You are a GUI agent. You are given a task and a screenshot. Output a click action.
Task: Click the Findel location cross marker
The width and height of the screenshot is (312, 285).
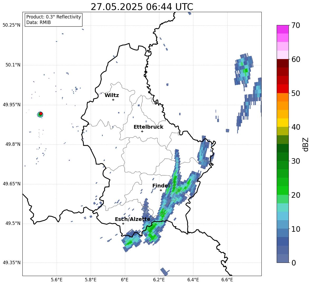161,190
